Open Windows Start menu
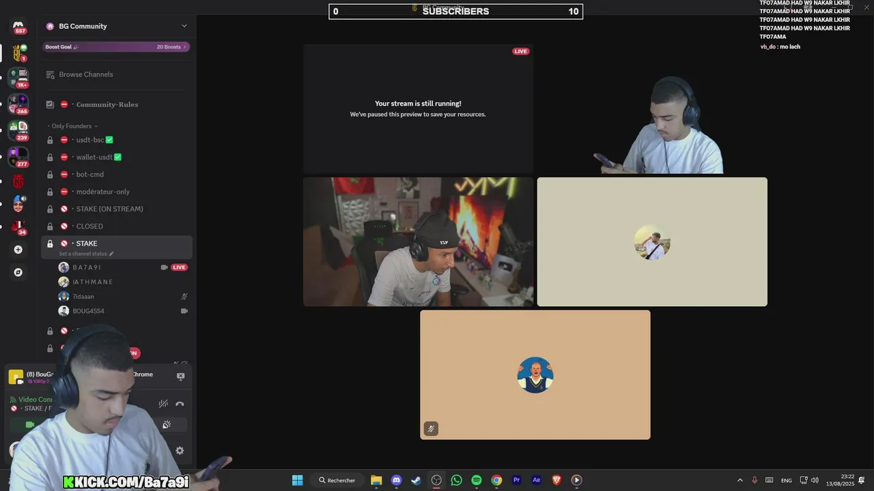Viewport: 874px width, 491px height. tap(298, 480)
